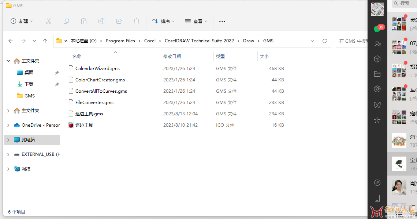417x219 pixels.
Task: Click Corel in breadcrumb path
Action: click(x=150, y=41)
